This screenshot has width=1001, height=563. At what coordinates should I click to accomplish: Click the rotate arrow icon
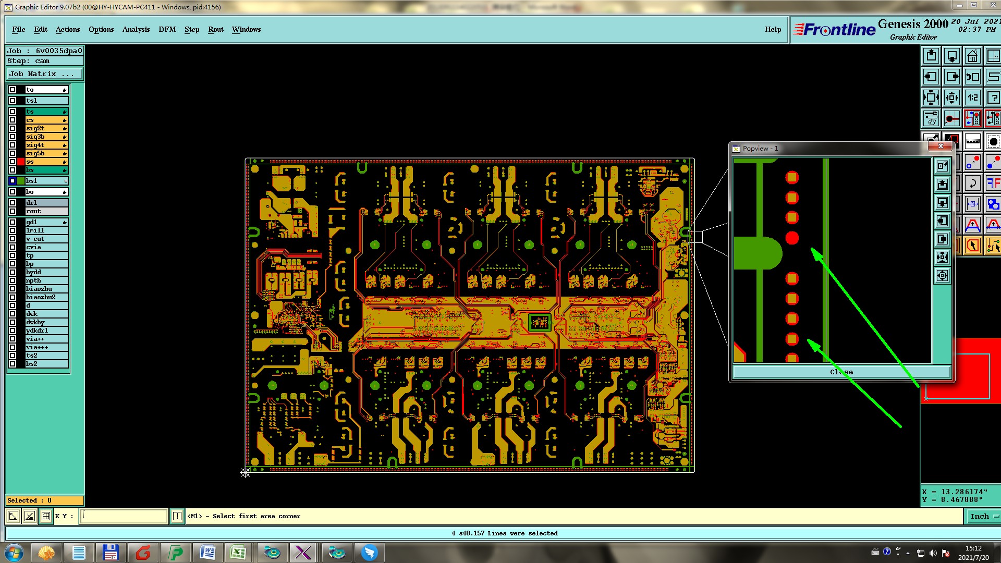[973, 183]
